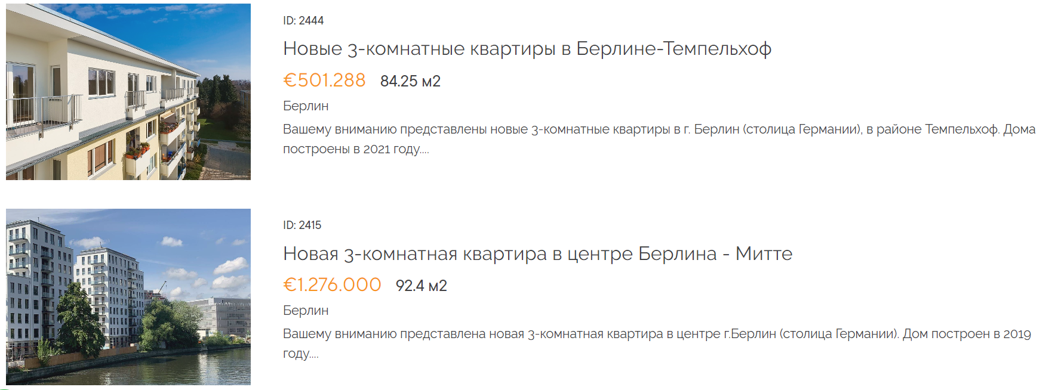Select the price €501.288 on the first listing
The image size is (1049, 390).
(324, 81)
